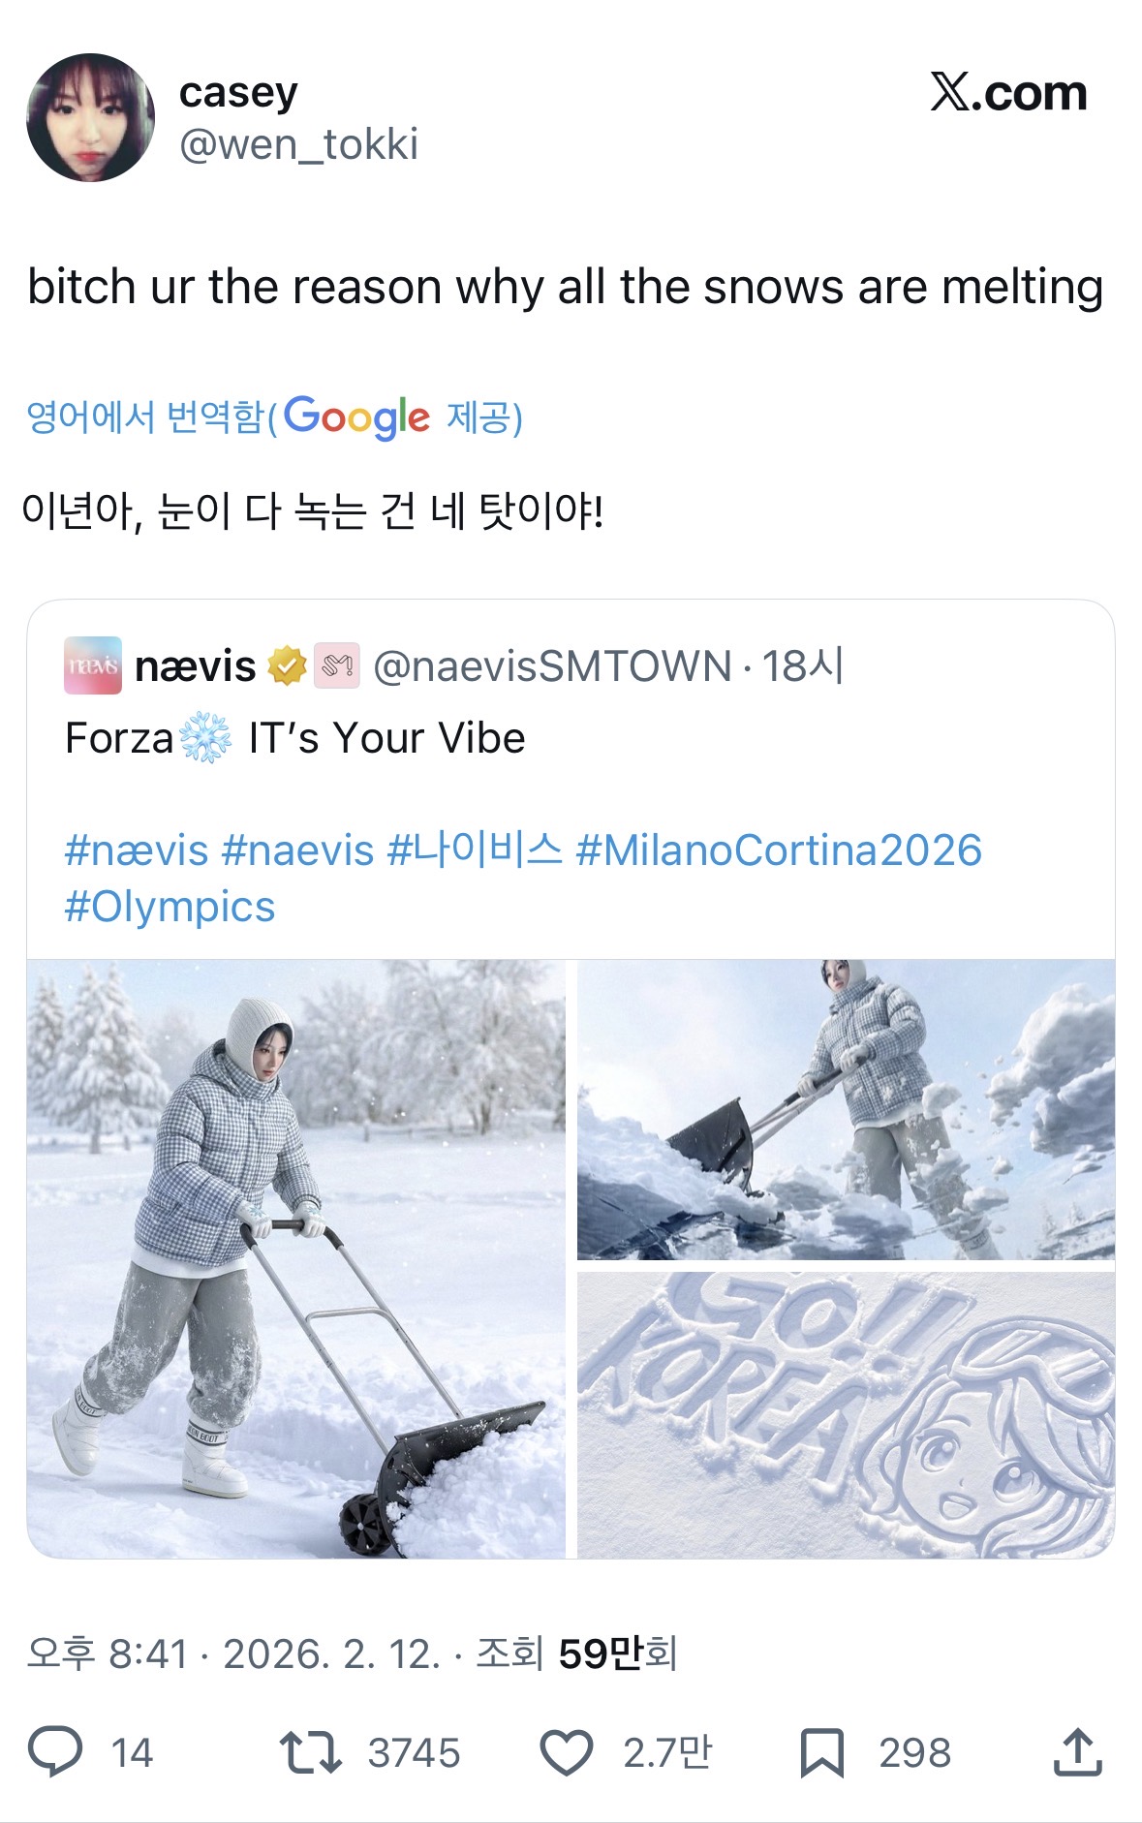Viewport: 1142px width, 1823px height.
Task: Open the @wen_tokki handle
Action: 298,145
